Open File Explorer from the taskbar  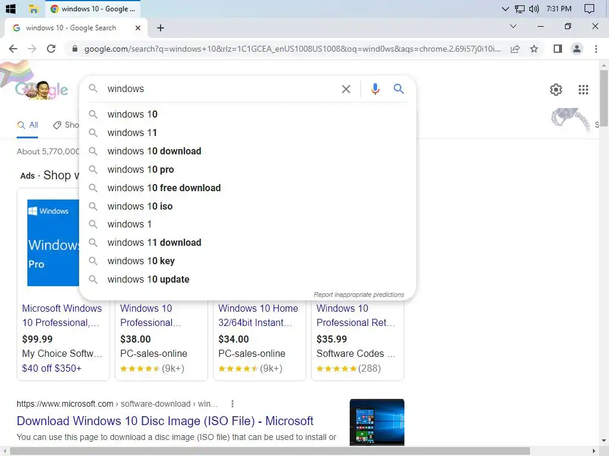[33, 8]
